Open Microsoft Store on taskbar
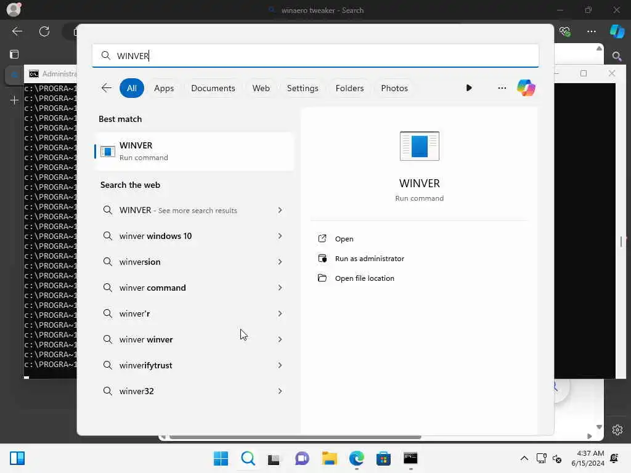This screenshot has height=473, width=631. click(383, 458)
